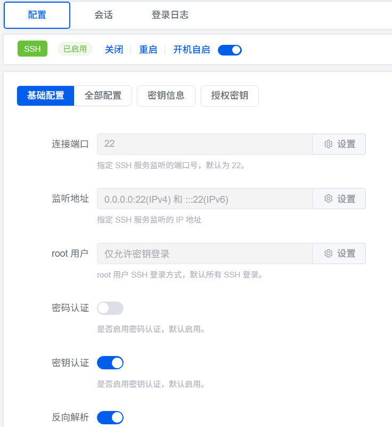Click the root 用户 field 仅允许密钥登录

point(205,254)
